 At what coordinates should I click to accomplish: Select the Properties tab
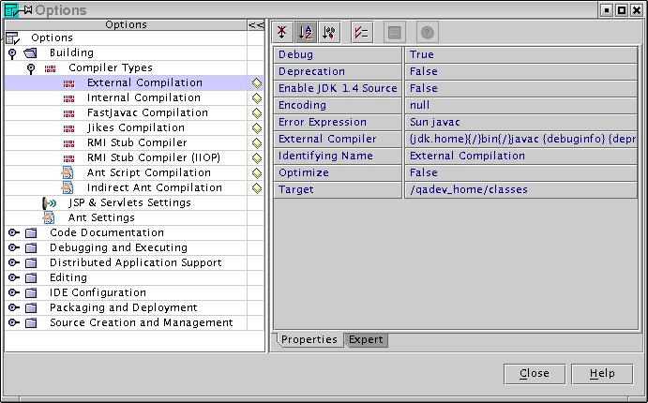click(x=309, y=339)
